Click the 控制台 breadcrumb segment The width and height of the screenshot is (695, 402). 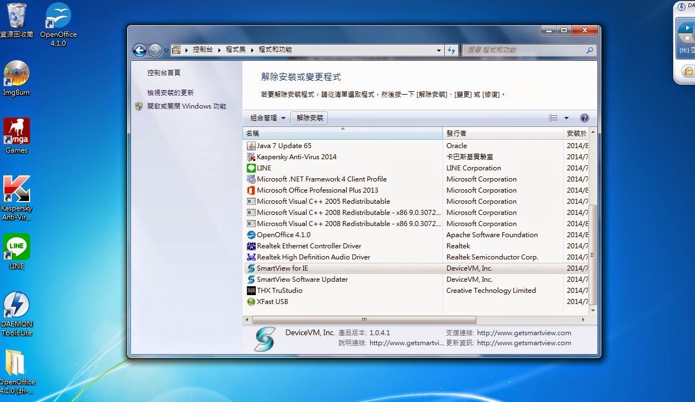pos(203,50)
